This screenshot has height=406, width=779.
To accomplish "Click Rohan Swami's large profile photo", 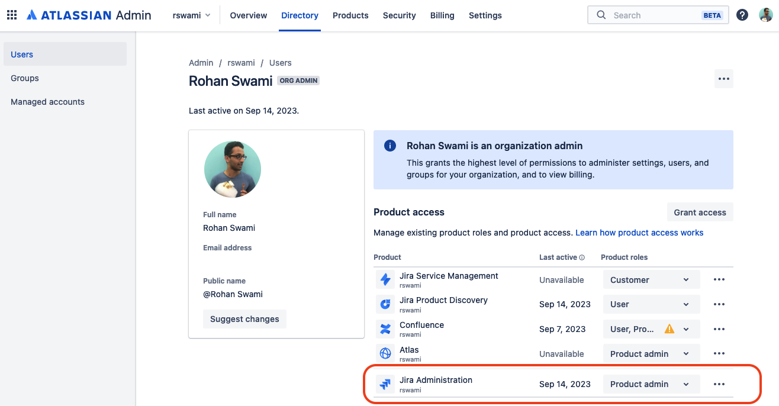I will coord(233,169).
